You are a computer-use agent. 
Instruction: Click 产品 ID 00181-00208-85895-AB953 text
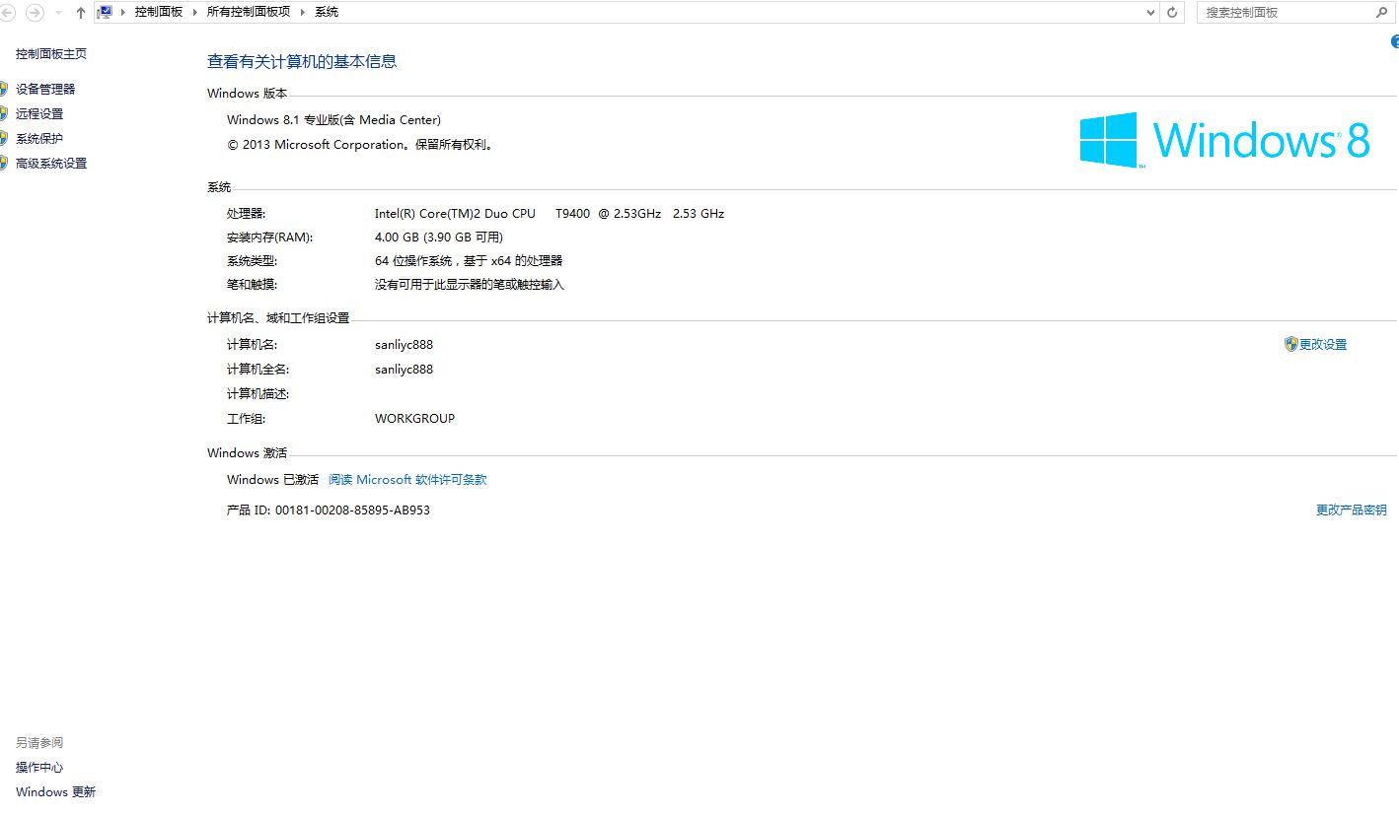coord(329,511)
